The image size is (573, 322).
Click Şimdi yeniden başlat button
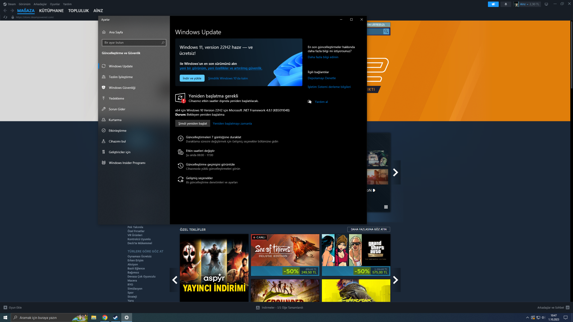(x=192, y=123)
